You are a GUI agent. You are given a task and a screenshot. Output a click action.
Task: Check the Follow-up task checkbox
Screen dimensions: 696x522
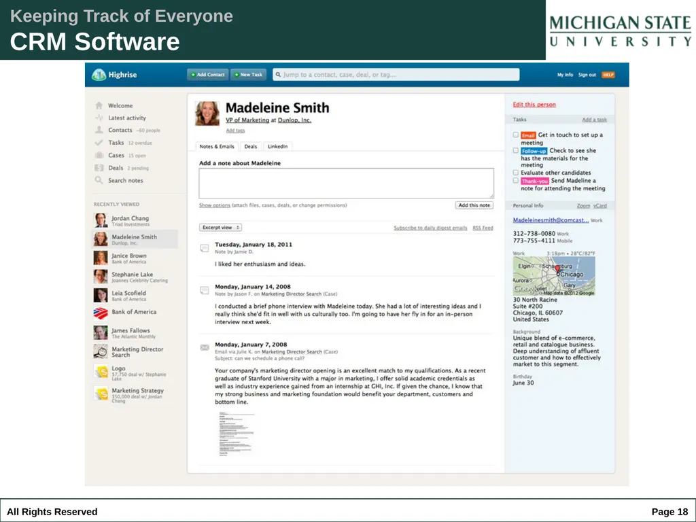(515, 150)
